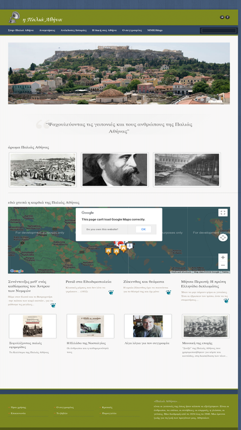Click heart icon under Μήτσα Περωτή article

pyautogui.click(x=226, y=300)
